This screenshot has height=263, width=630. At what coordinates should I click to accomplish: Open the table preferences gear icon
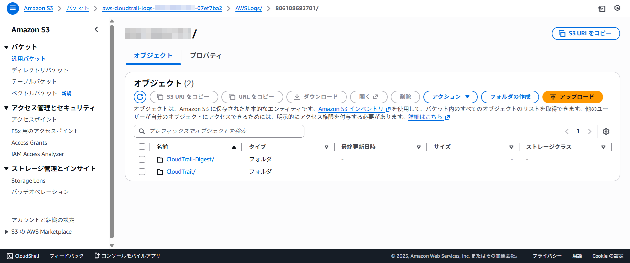[x=606, y=131]
